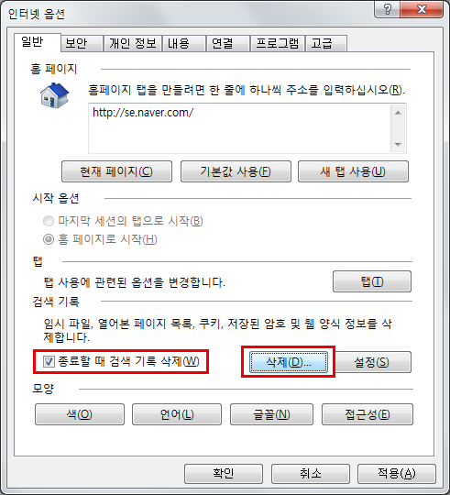
Task: Click the homepage box scroll up arrow
Action: click(398, 113)
